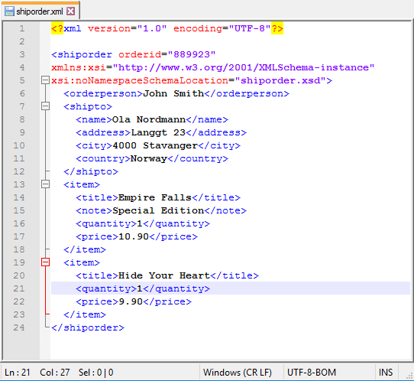The height and width of the screenshot is (381, 414).
Task: Click line number 24 in the margin
Action: 19,327
